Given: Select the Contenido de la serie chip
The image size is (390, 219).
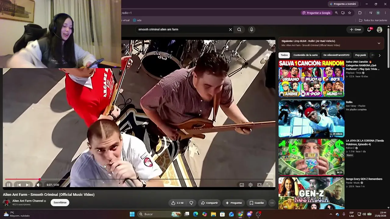Looking at the screenshot, I should [305, 55].
